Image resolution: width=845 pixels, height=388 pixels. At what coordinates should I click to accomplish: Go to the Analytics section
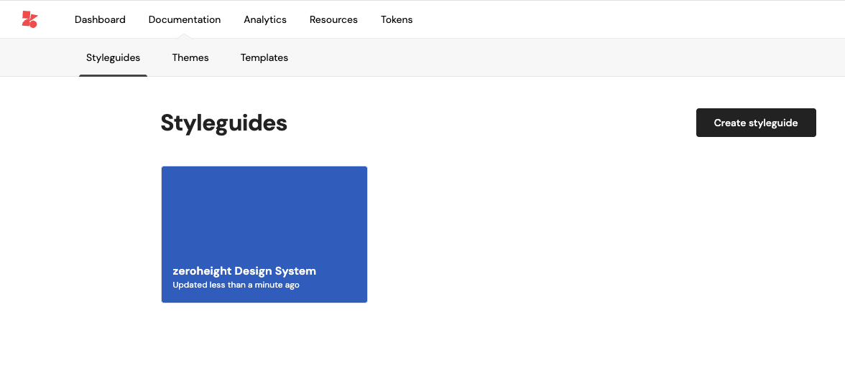265,19
